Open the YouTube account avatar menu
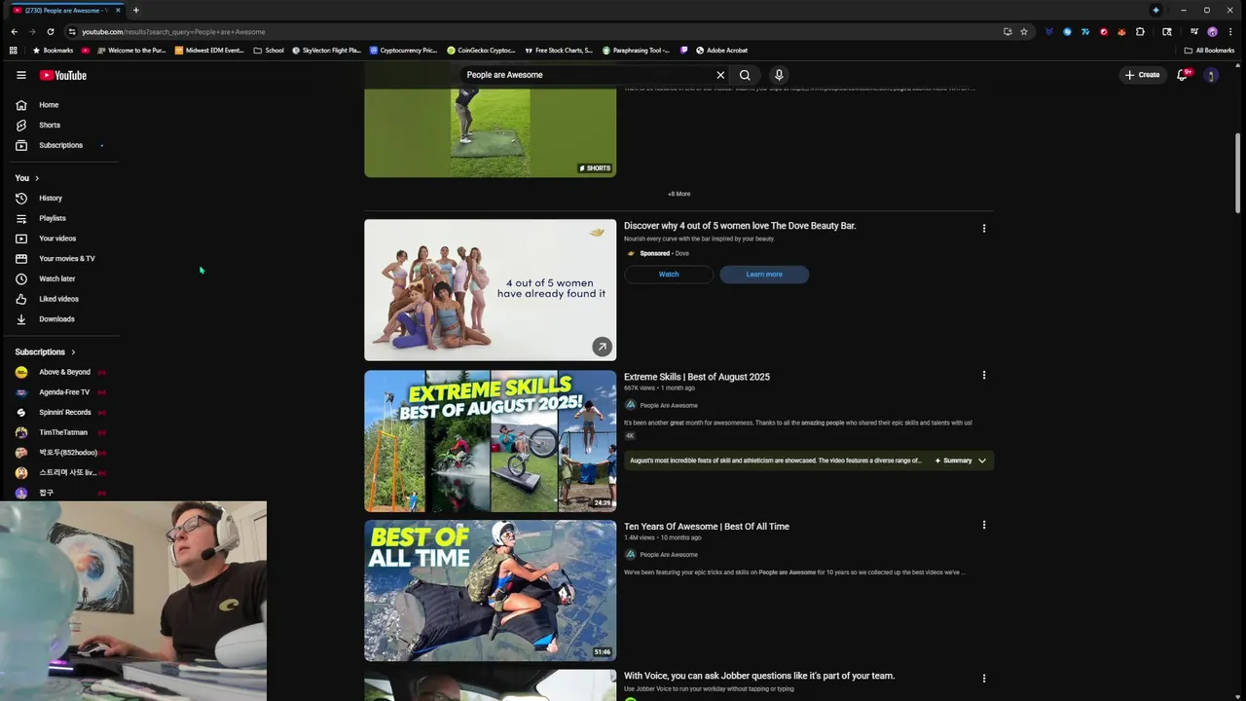 (x=1211, y=75)
